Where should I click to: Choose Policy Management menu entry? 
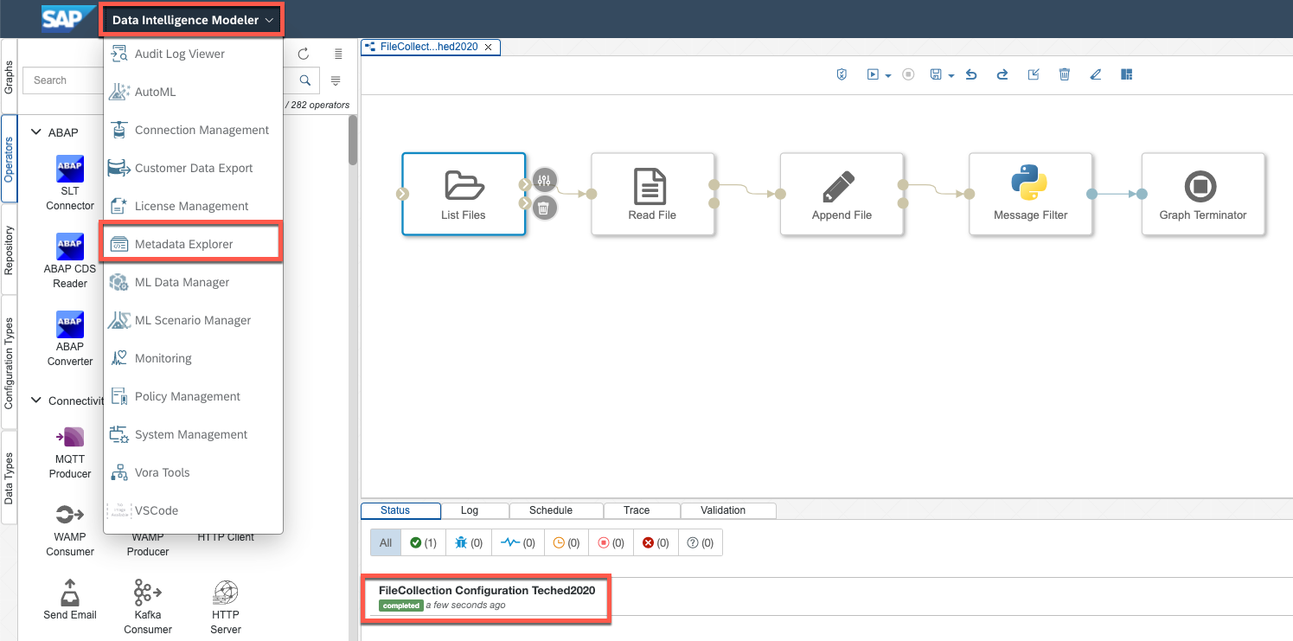(x=193, y=396)
